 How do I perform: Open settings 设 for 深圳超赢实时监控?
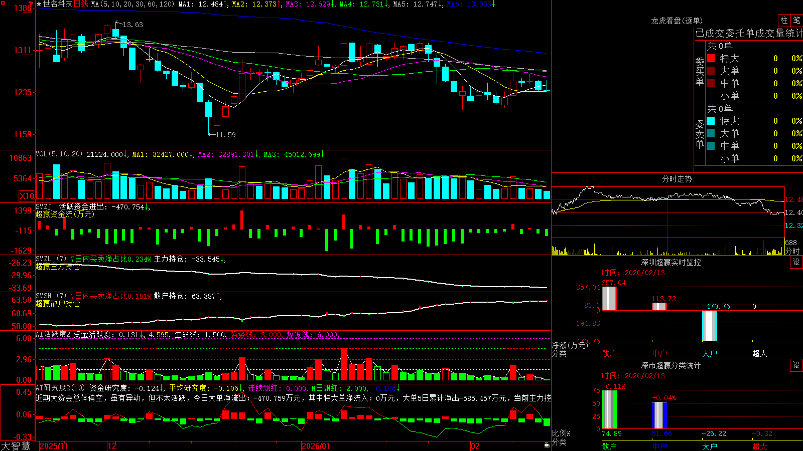click(796, 262)
